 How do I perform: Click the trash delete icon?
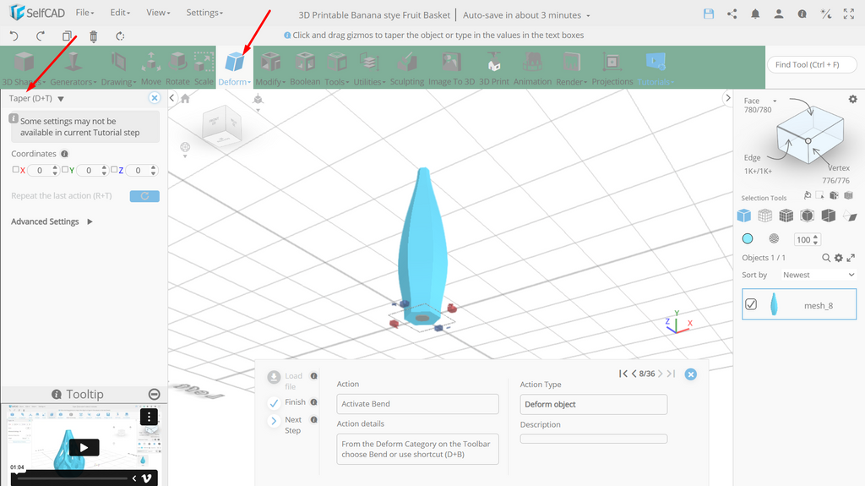93,35
